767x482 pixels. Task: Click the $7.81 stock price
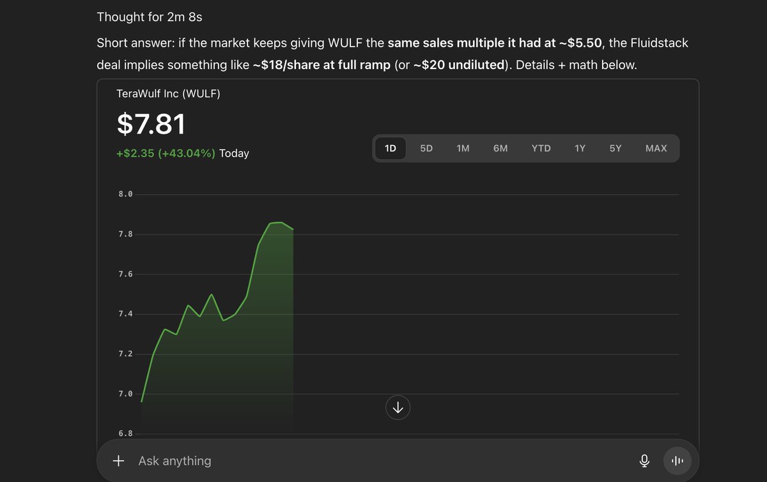point(151,124)
